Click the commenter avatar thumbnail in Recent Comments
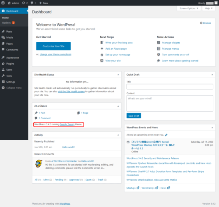Image resolution: width=219 pixels, height=207 pixels. (x=39, y=163)
